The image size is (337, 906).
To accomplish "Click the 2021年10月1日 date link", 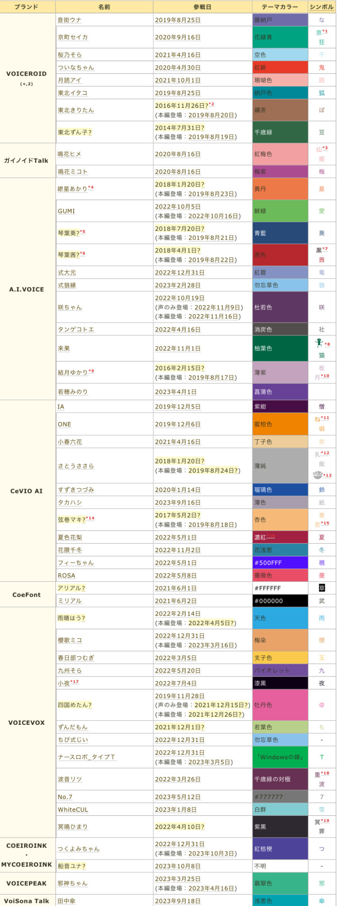I will coord(178,80).
